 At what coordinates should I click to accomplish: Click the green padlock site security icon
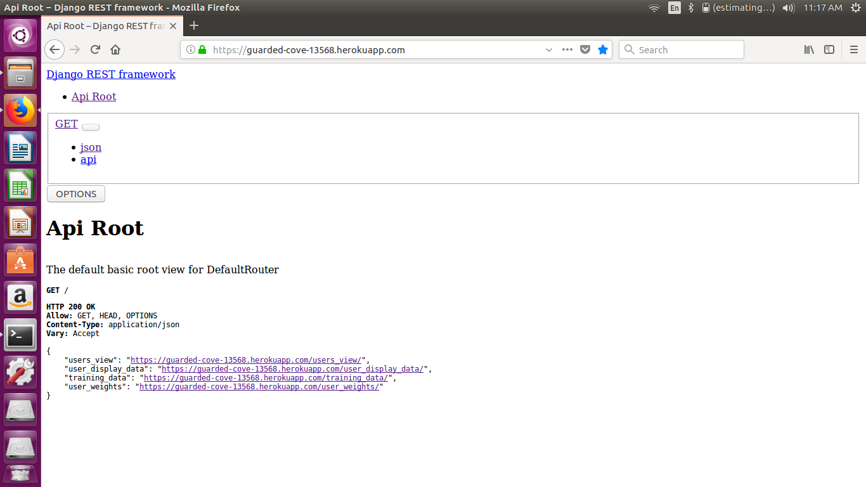(x=202, y=49)
